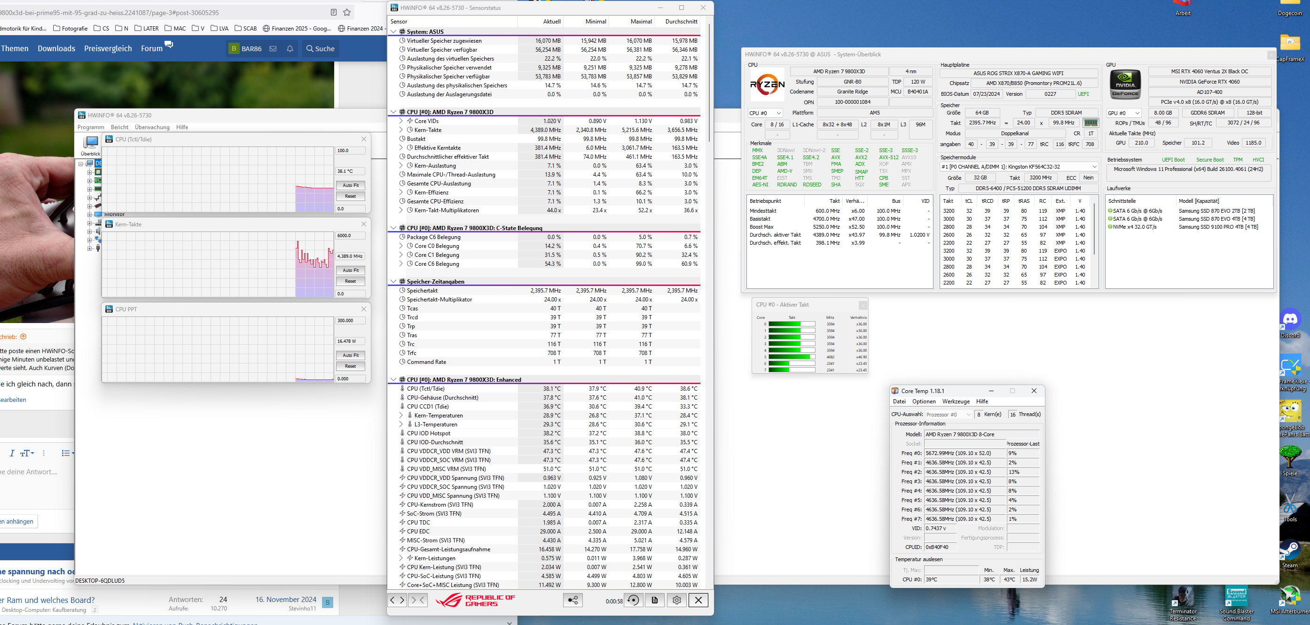This screenshot has height=625, width=1310.
Task: Click the expand columns arrows button
Action: 397,600
